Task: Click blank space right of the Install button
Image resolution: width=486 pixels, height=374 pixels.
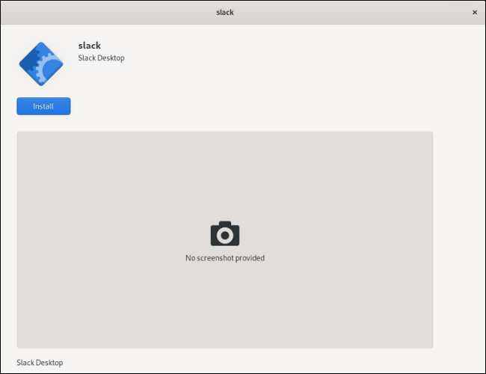Action: [x=187, y=106]
